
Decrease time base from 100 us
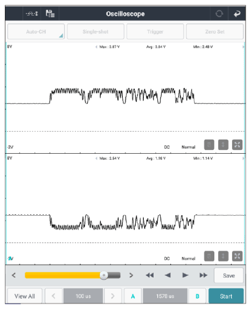coord(53,296)
